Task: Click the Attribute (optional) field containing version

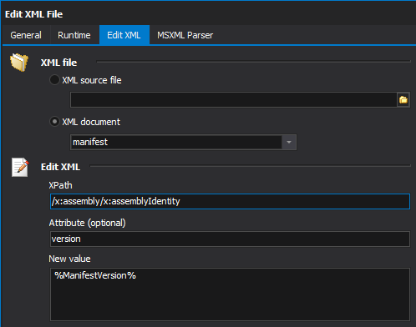Action: pyautogui.click(x=230, y=239)
